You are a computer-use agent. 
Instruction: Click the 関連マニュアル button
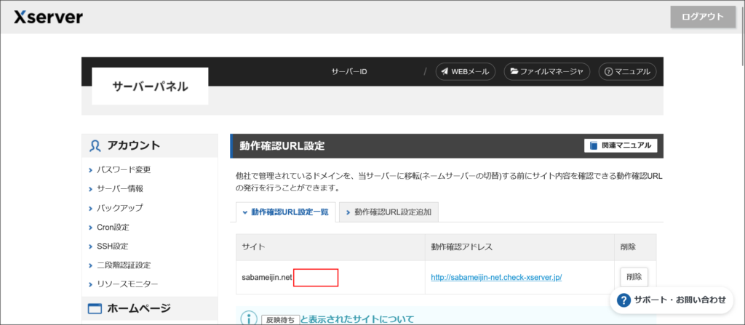click(621, 145)
